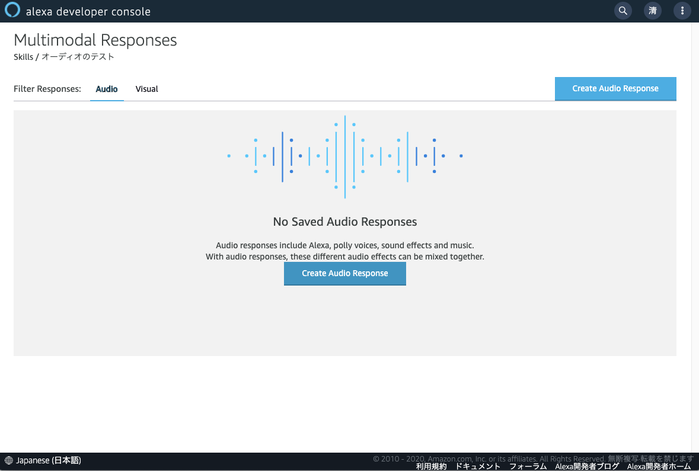699x471 pixels.
Task: Open the フォーラム footer link
Action: click(528, 466)
